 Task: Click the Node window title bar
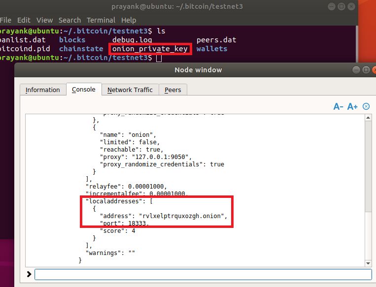[x=198, y=70]
